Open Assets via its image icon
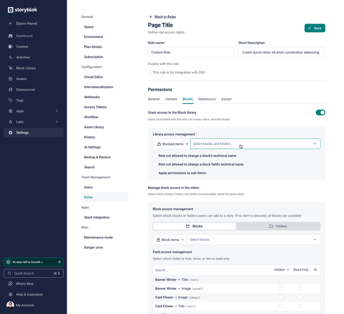Image resolution: width=344 pixels, height=314 pixels. point(11,79)
